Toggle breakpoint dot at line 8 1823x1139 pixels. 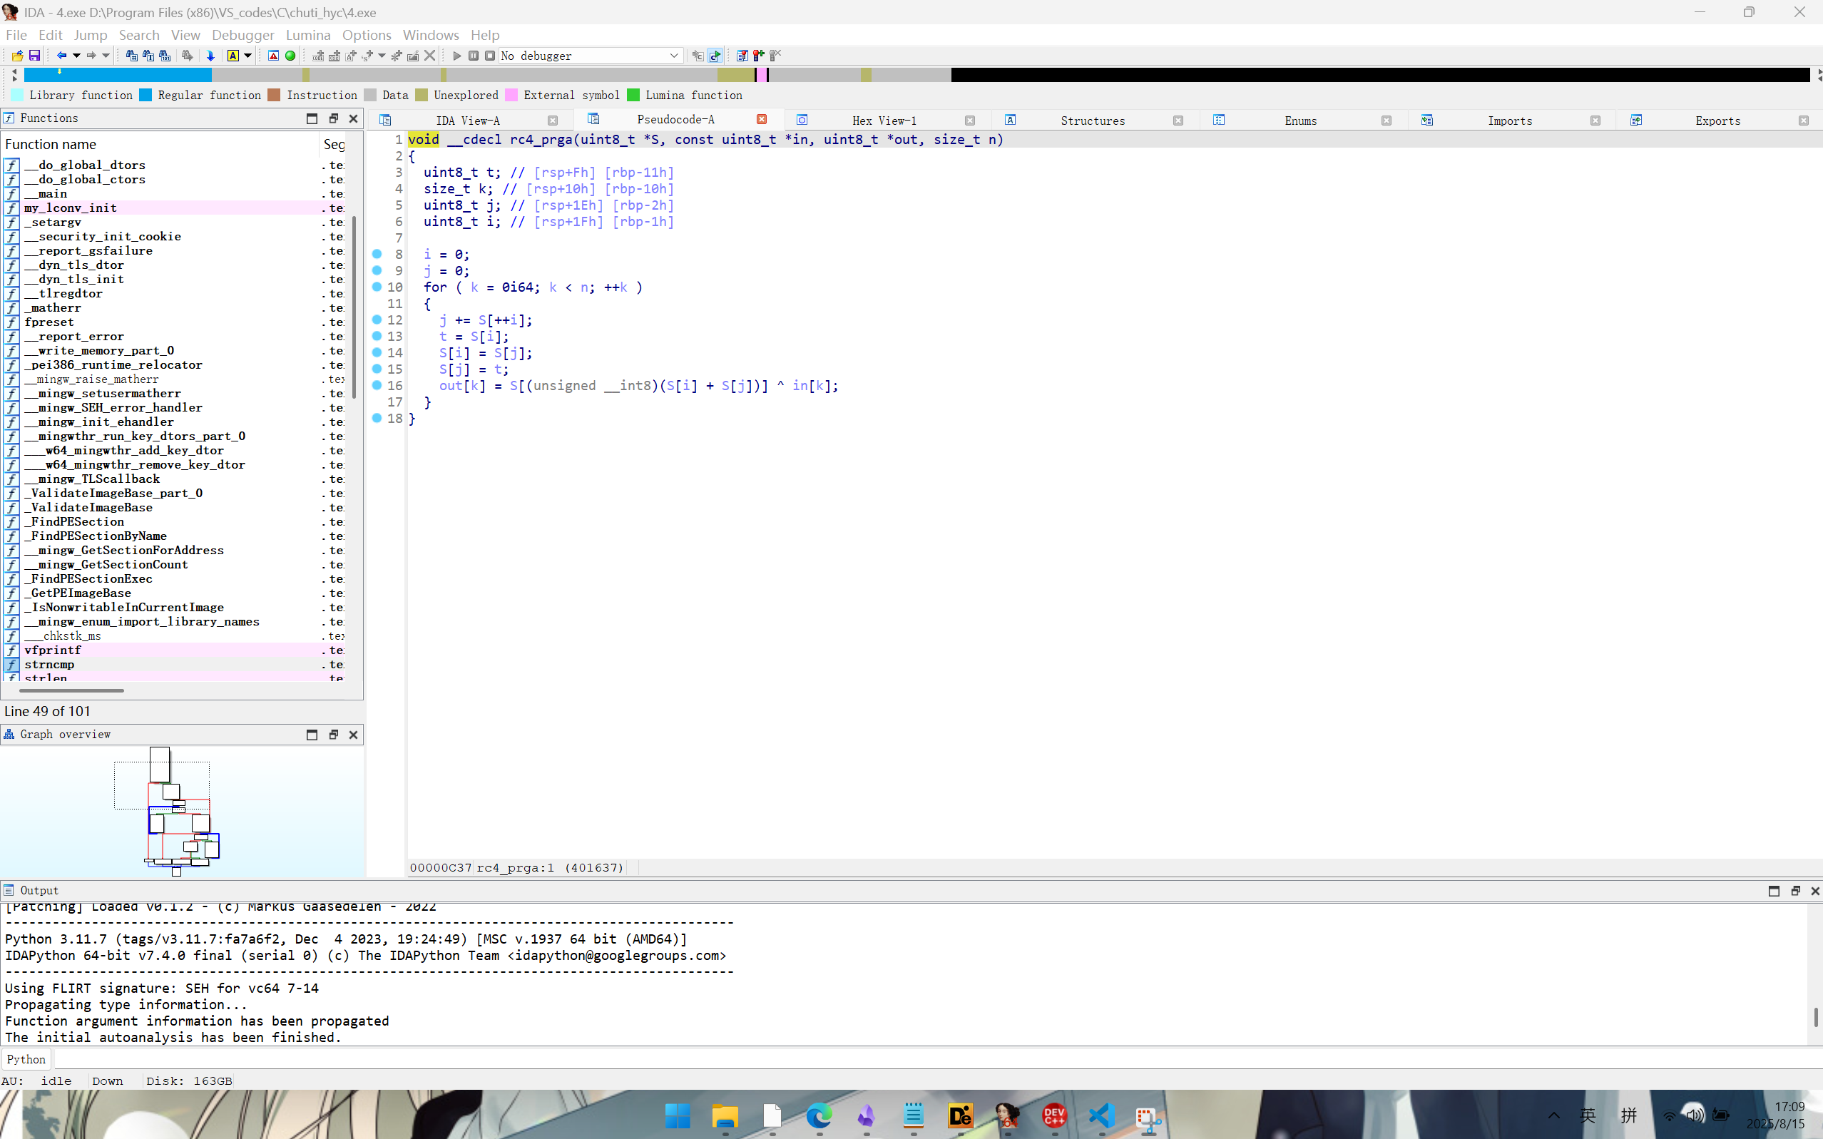pyautogui.click(x=377, y=254)
